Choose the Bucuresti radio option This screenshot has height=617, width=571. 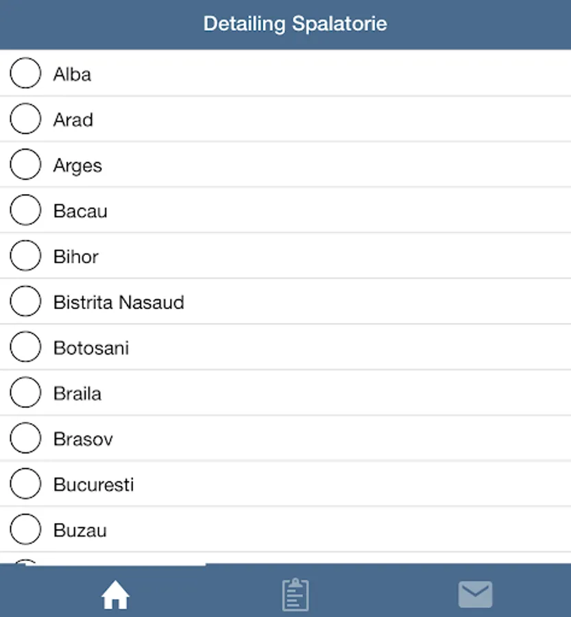pos(25,484)
